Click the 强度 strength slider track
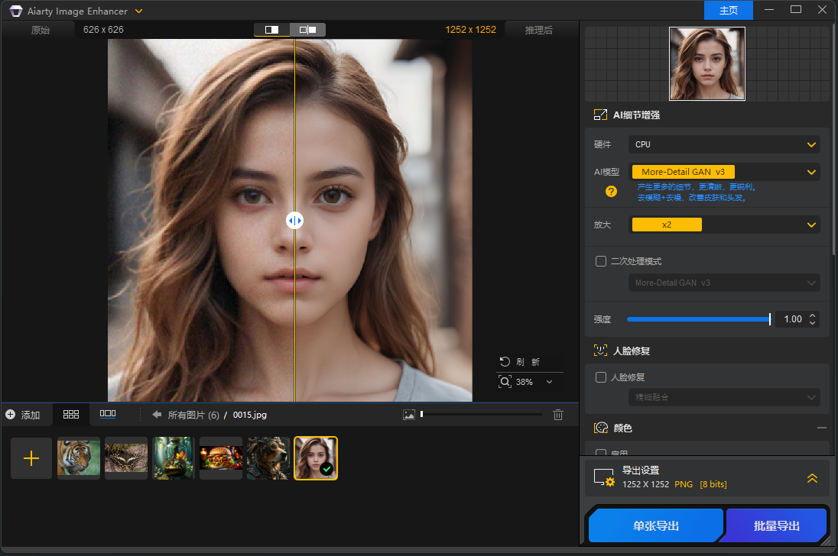Image resolution: width=838 pixels, height=556 pixels. click(697, 319)
